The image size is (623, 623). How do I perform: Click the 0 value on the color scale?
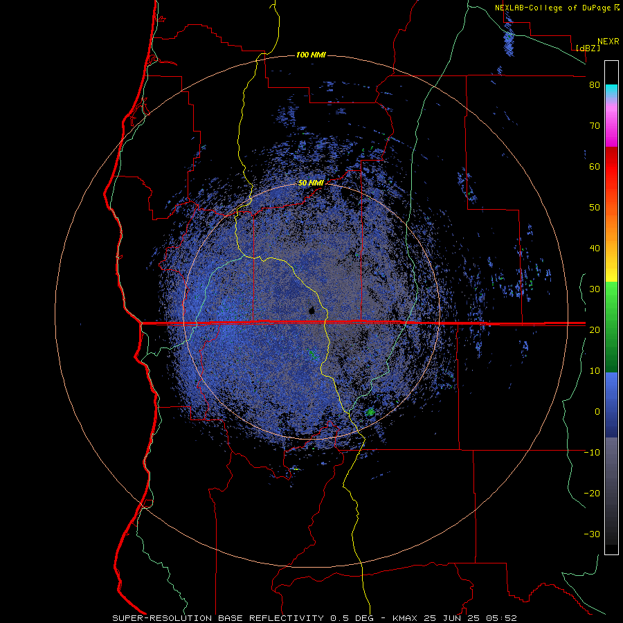[x=597, y=412]
